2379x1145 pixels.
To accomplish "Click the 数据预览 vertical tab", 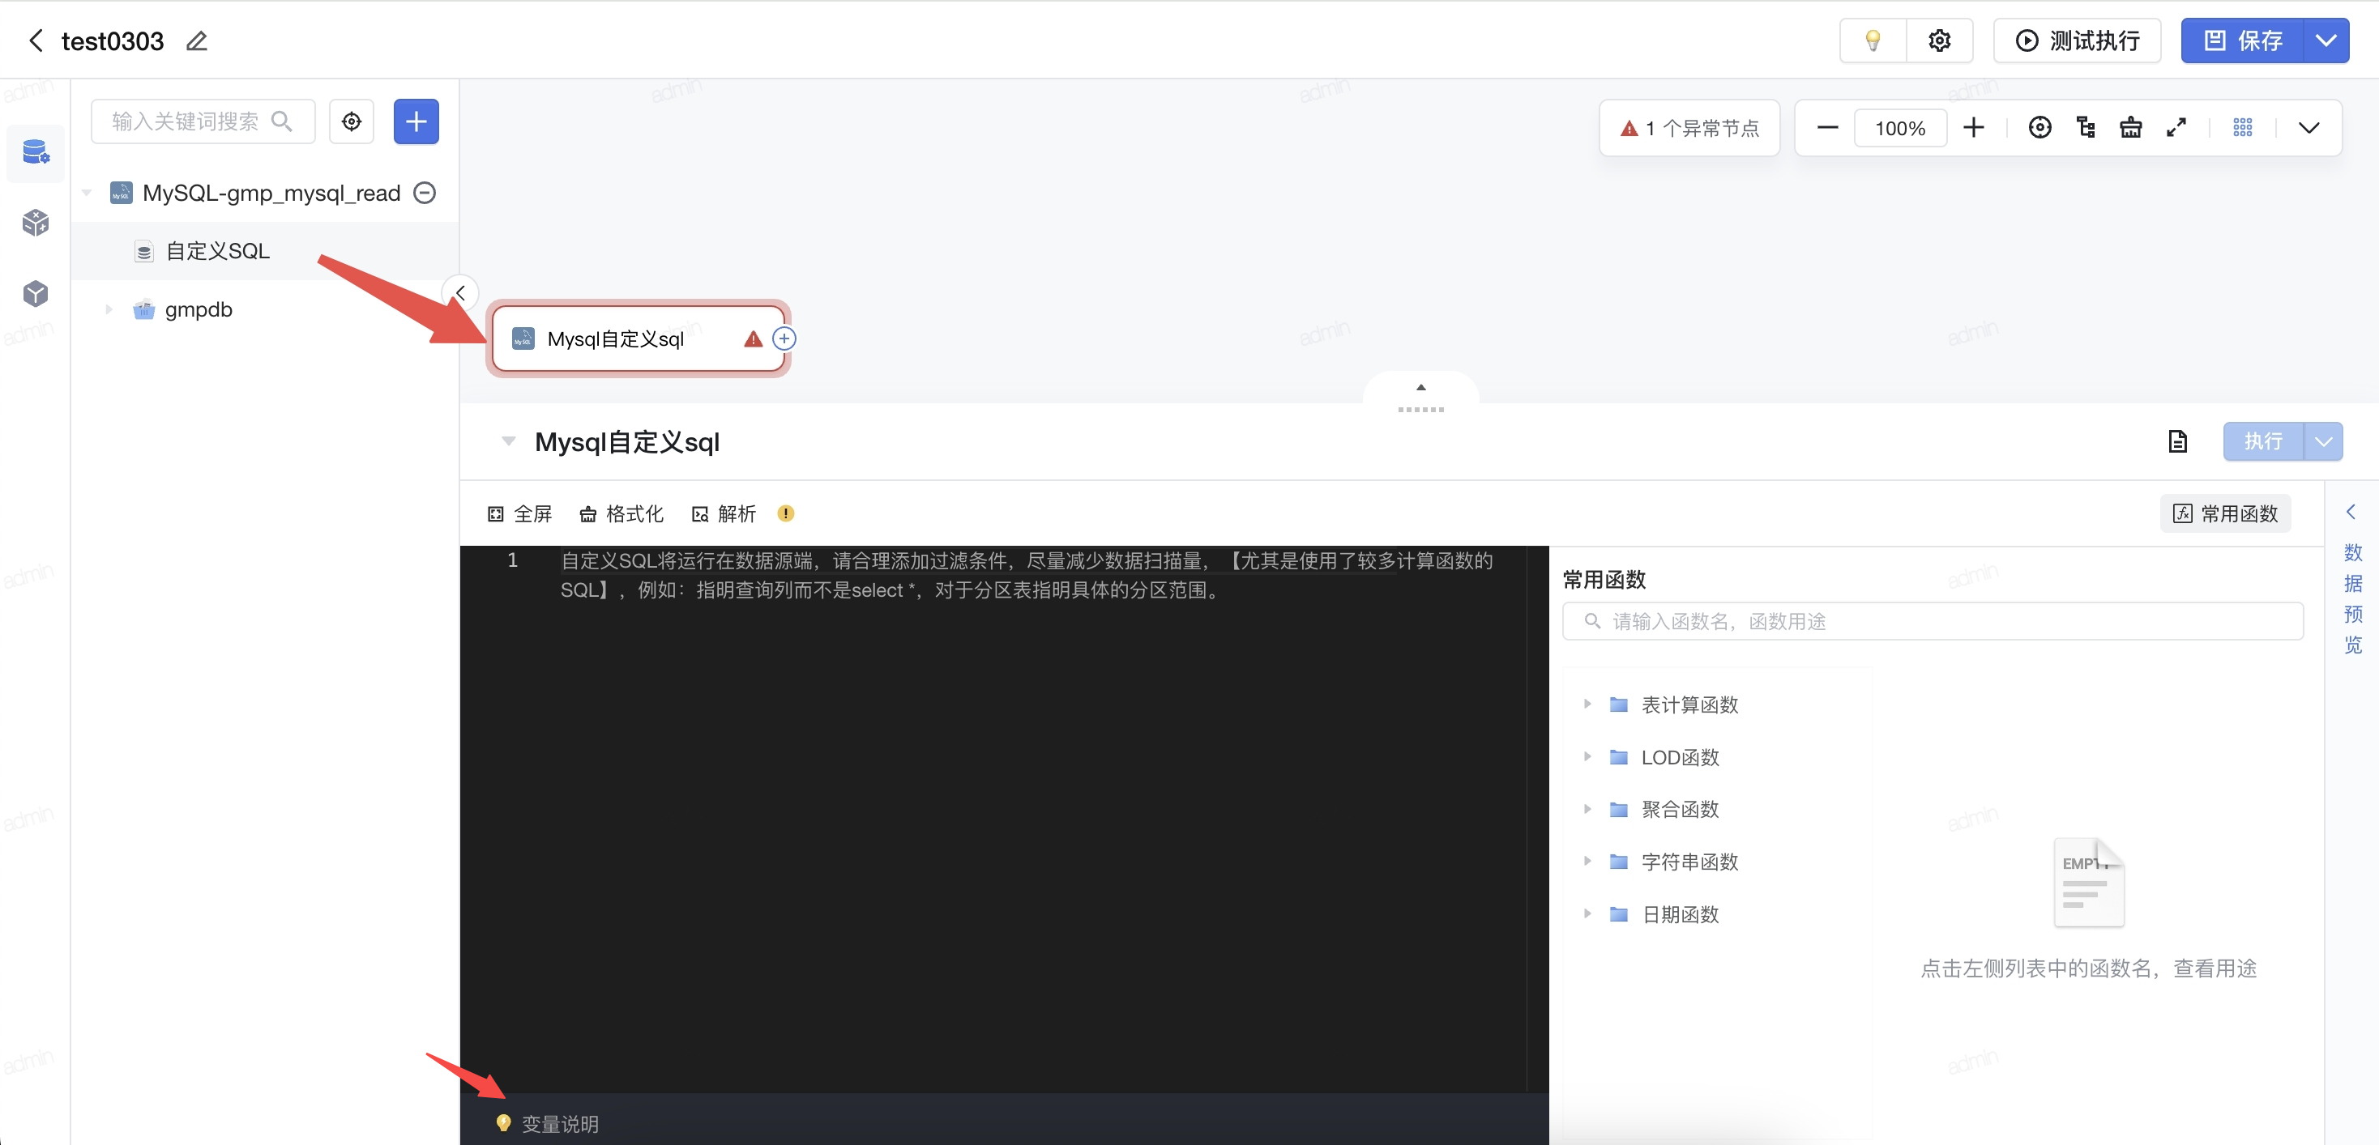I will tap(2352, 598).
